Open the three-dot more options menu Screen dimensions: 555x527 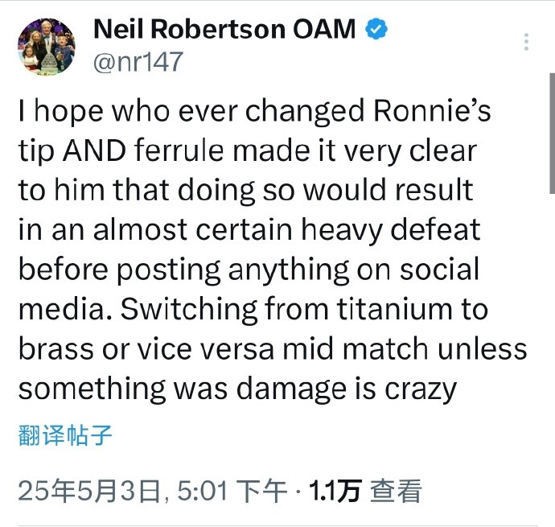[526, 43]
